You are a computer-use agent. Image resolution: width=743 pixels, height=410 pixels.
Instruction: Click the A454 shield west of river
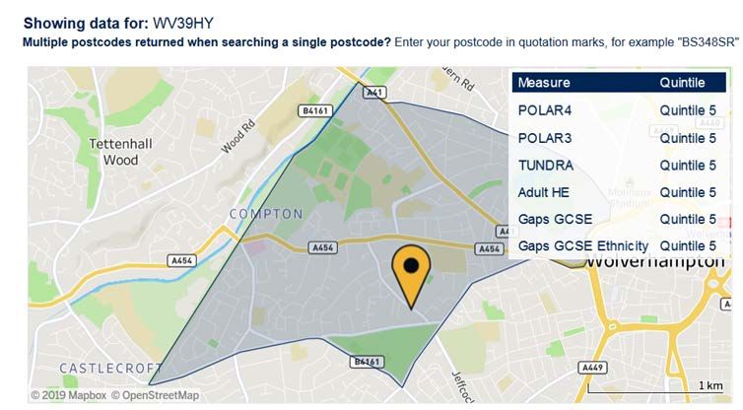[x=181, y=261]
